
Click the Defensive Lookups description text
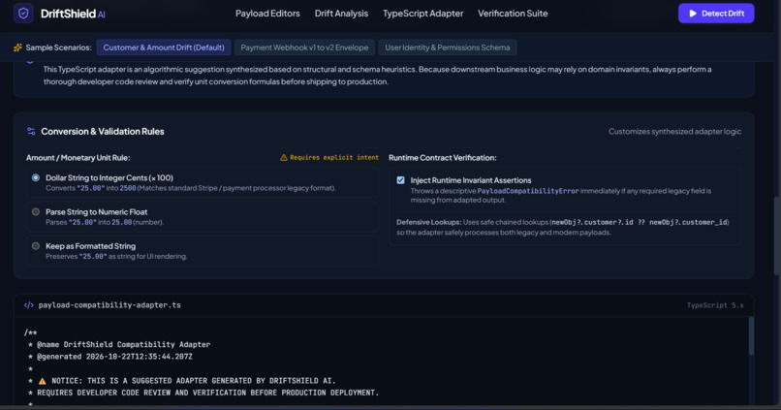563,227
